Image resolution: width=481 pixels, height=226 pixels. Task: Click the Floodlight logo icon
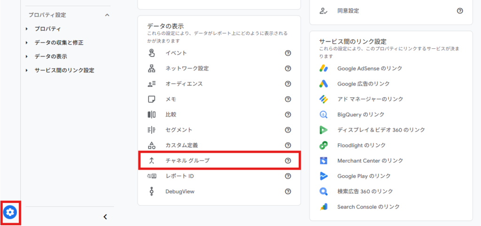(x=324, y=145)
